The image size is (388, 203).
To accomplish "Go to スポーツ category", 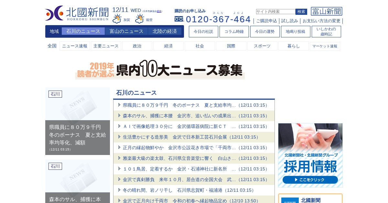I will click(262, 46).
